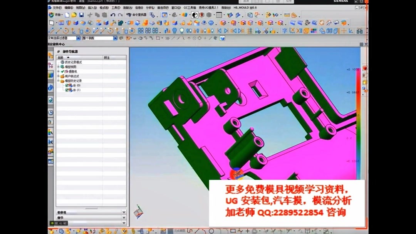Open the 整个装配 selection scope dropdown
This screenshot has height=234, width=416.
tap(116, 38)
